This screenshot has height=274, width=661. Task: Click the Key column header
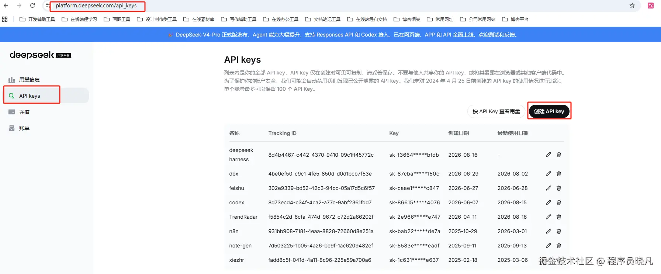(x=394, y=133)
